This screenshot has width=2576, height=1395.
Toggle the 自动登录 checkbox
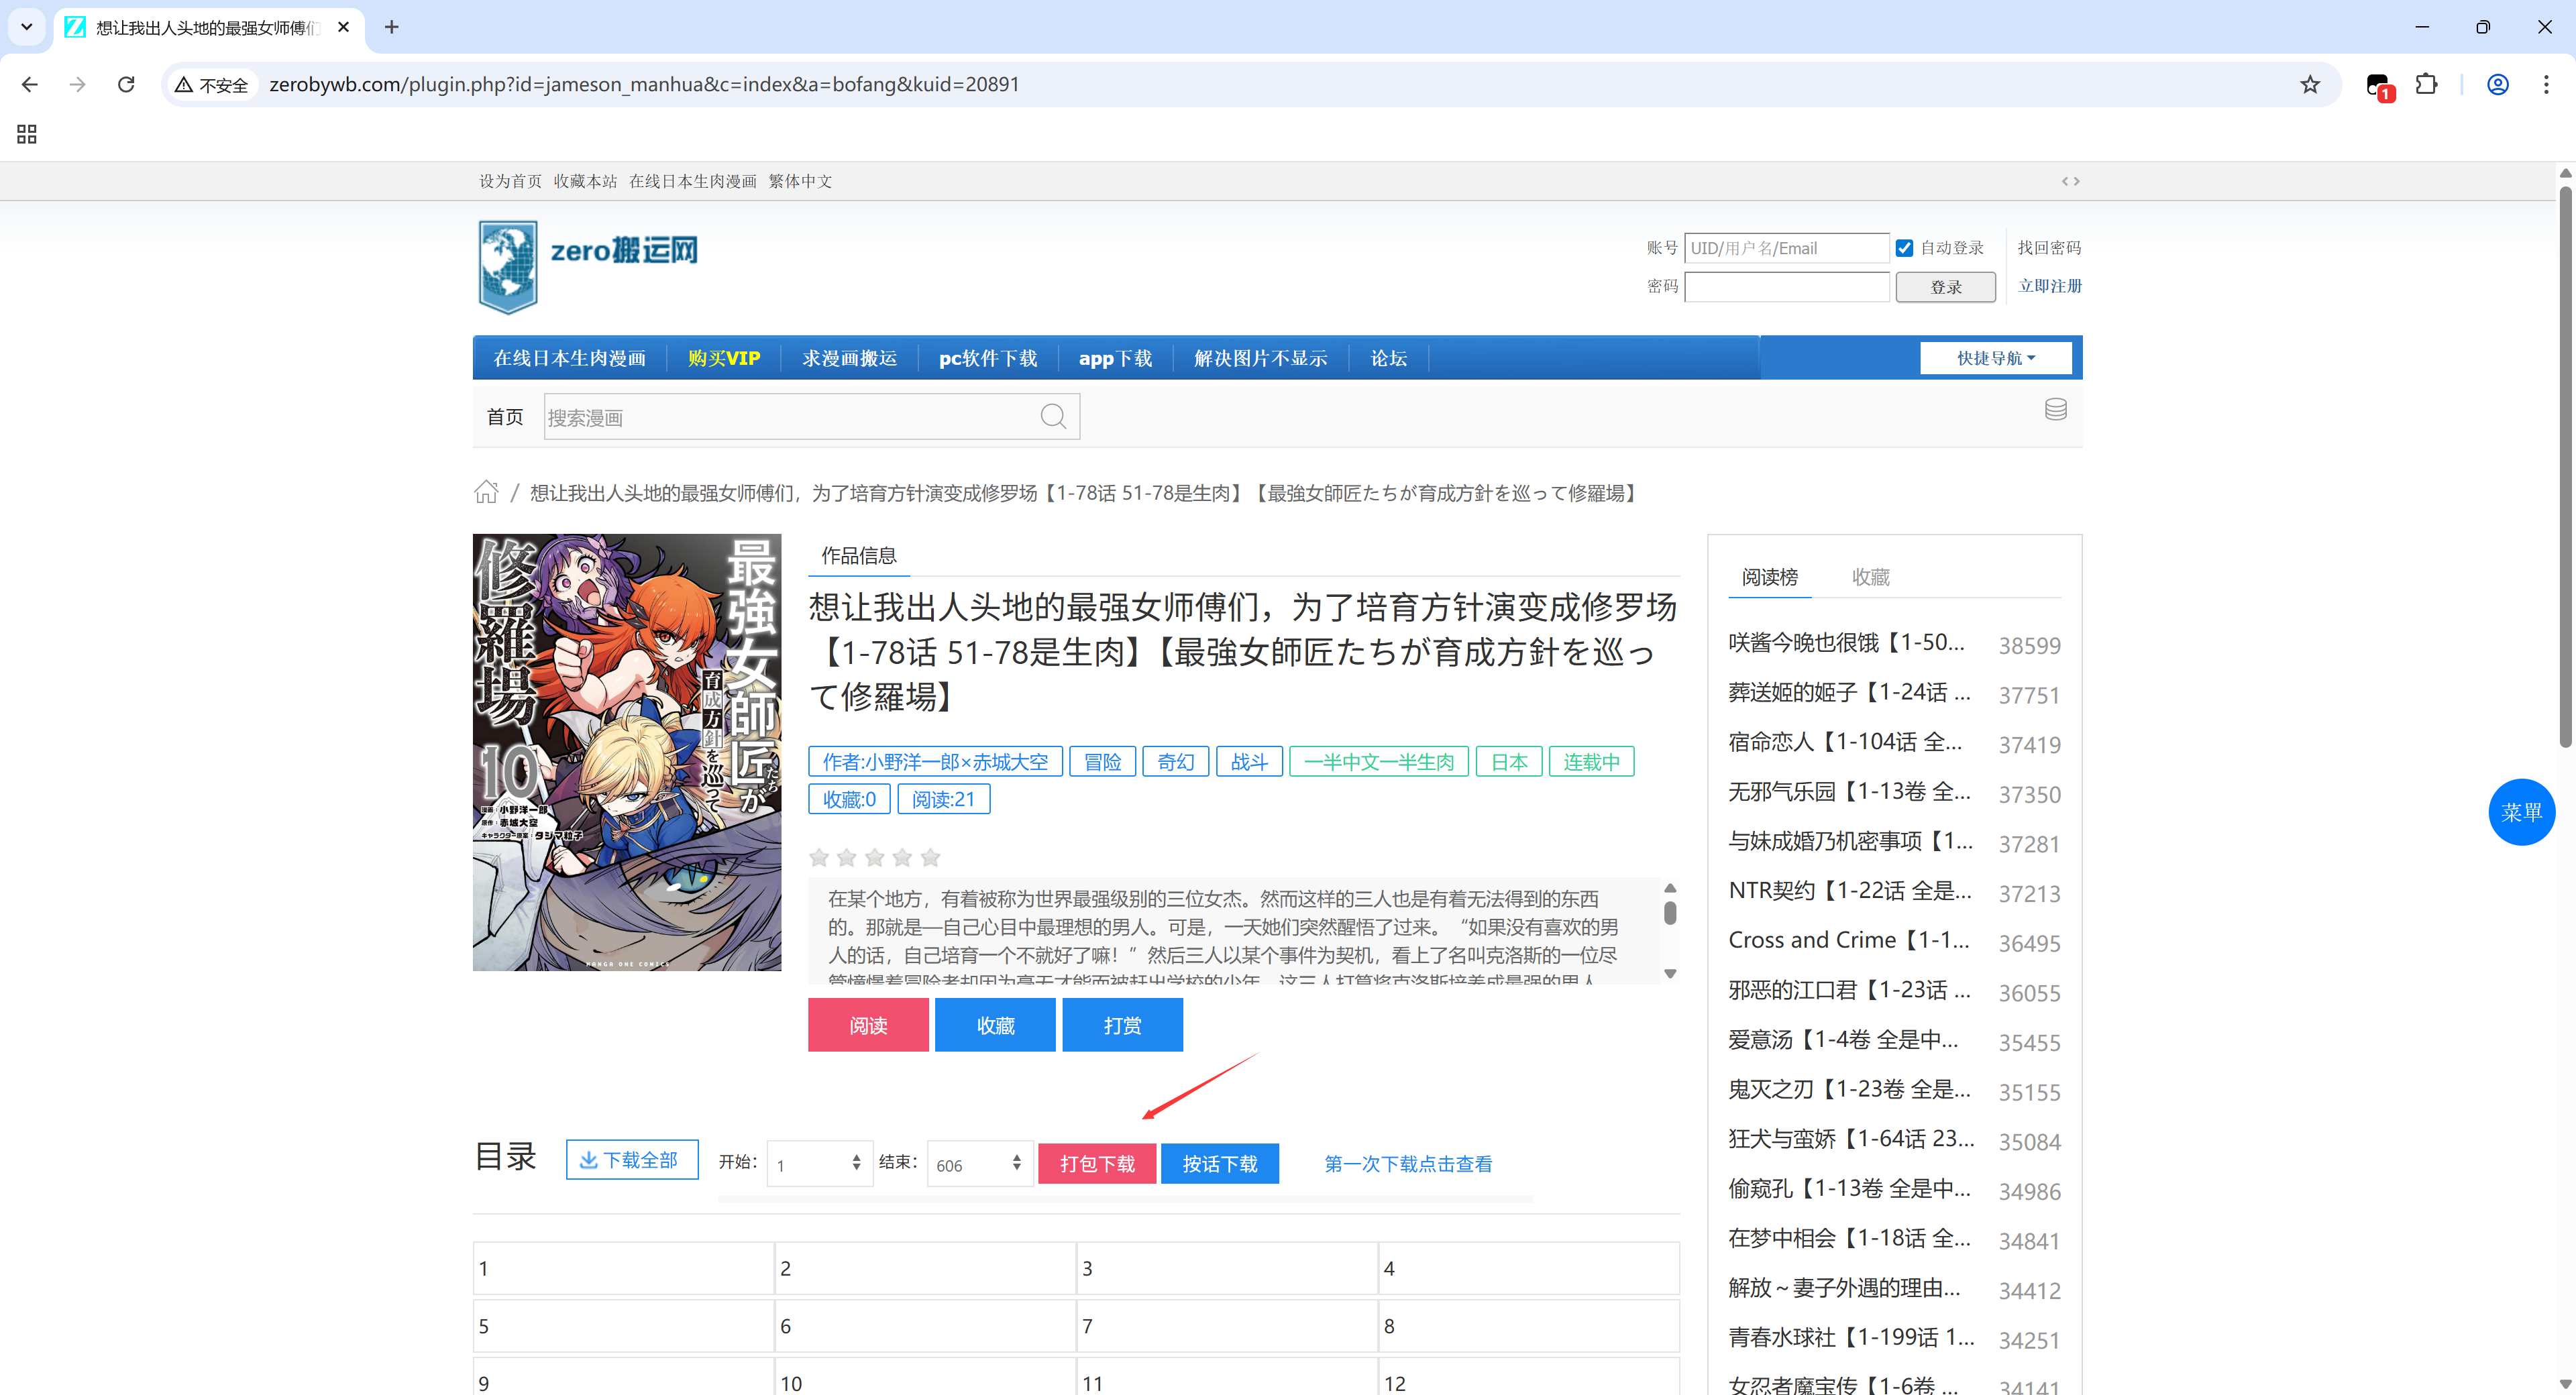(1904, 248)
